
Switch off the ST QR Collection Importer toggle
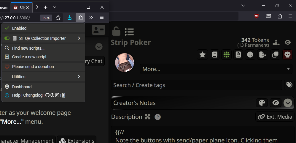(7, 38)
